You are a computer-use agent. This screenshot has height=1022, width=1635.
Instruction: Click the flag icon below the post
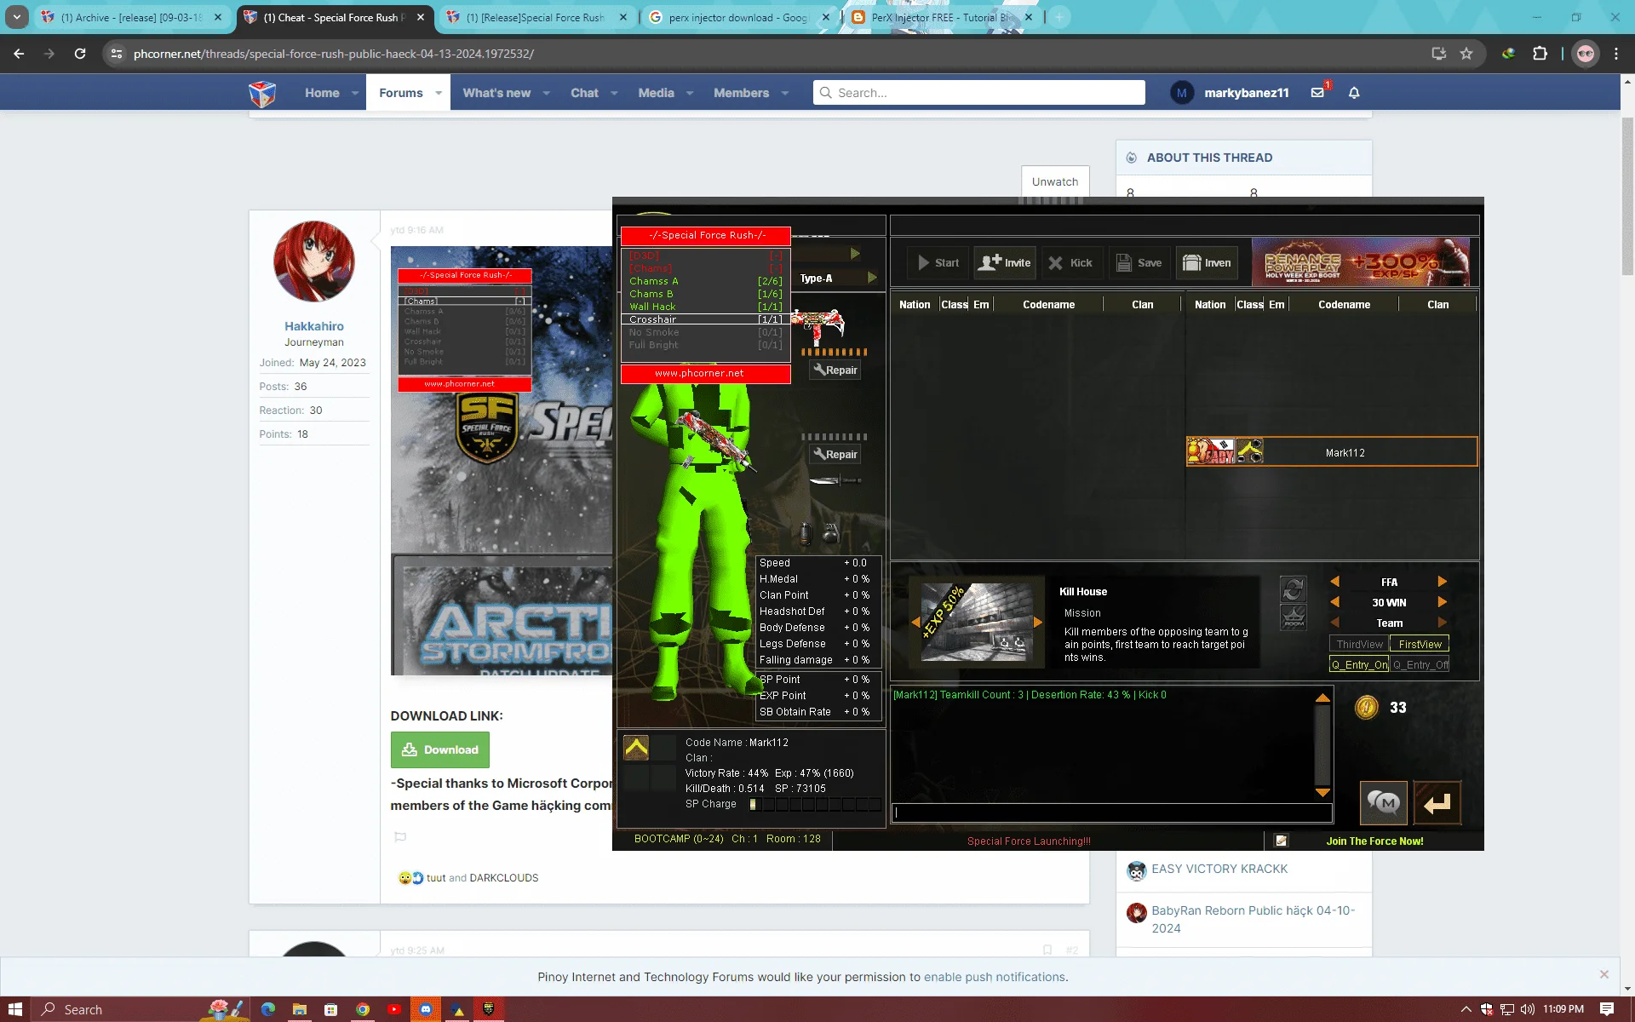[x=400, y=837]
